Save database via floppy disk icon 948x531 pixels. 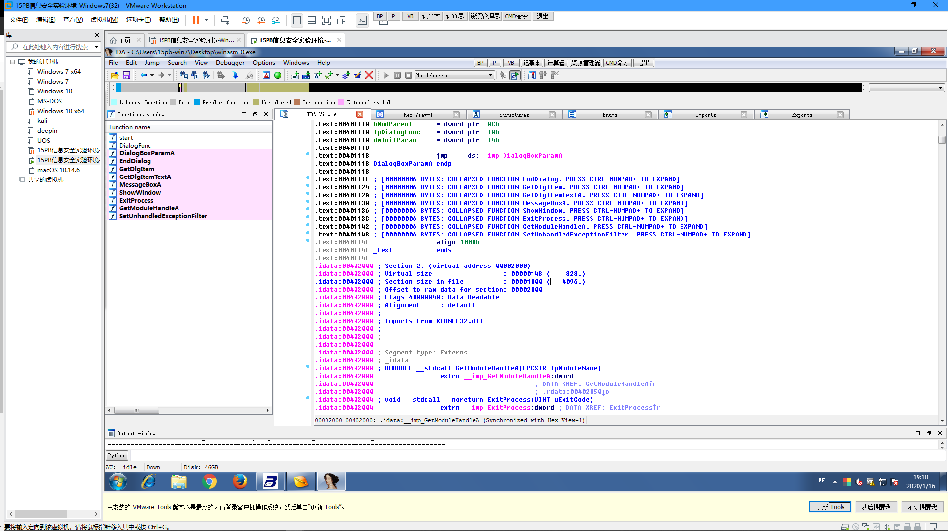(126, 75)
